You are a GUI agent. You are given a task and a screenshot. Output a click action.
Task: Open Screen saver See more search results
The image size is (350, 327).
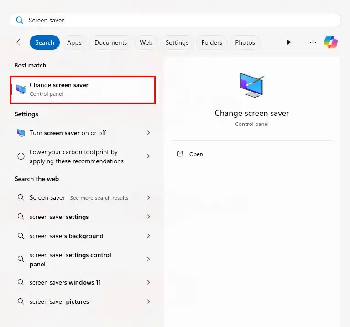(83, 197)
